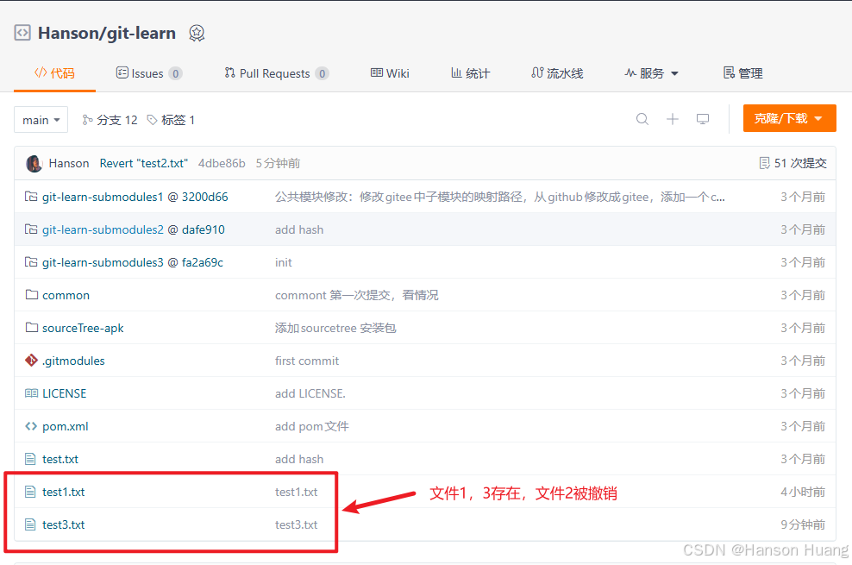
Task: Open the 公共模块修改 commit message of submodules1
Action: (500, 198)
